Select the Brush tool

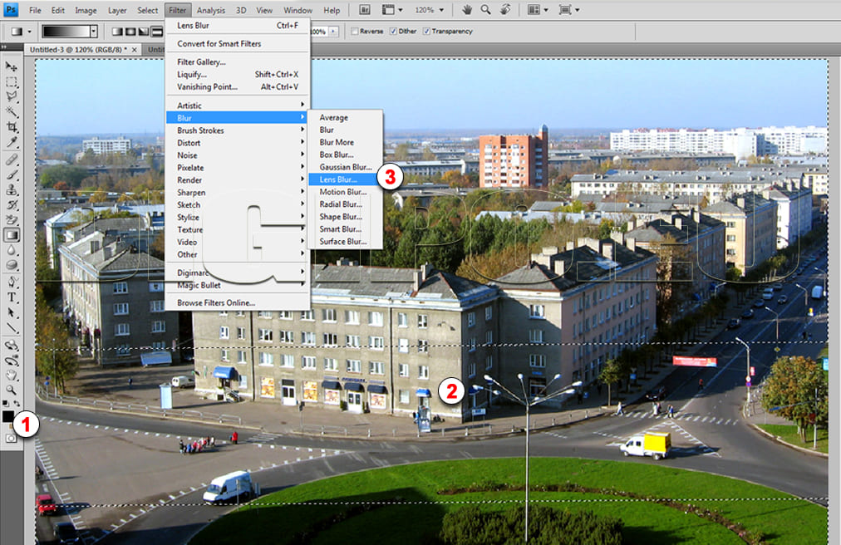tap(12, 174)
